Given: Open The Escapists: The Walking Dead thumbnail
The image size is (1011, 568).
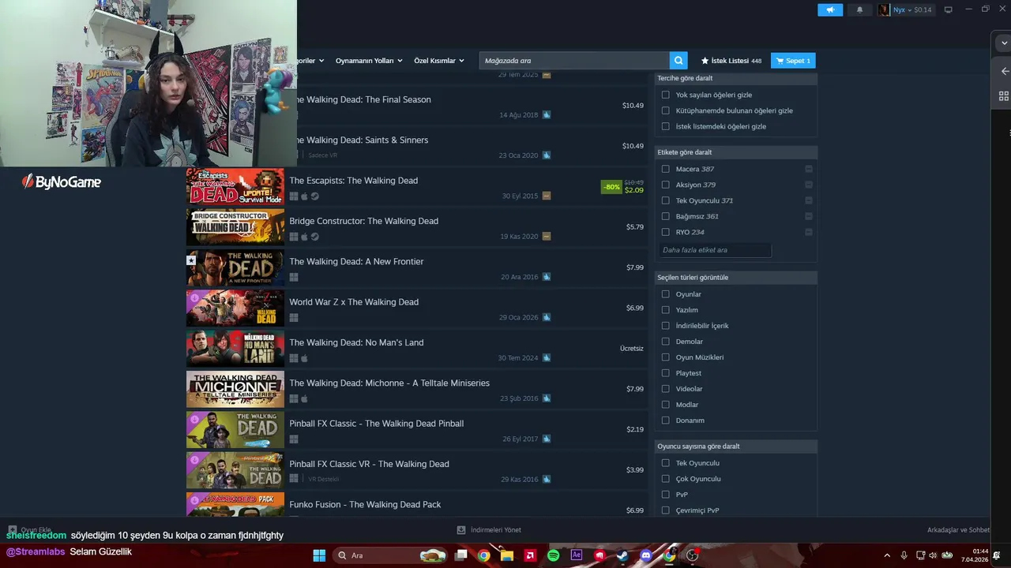Looking at the screenshot, I should [235, 186].
